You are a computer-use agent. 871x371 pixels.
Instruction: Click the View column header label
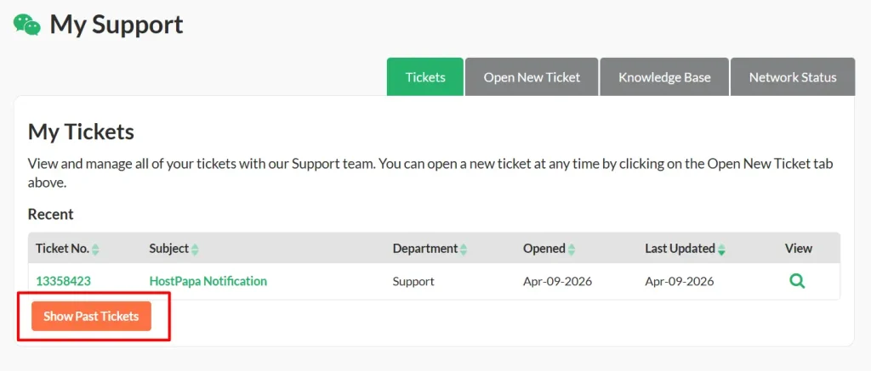coord(799,249)
